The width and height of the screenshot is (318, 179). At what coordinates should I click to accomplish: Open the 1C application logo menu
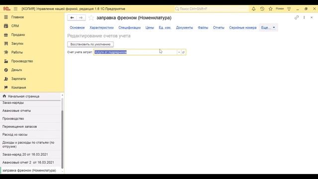point(6,9)
